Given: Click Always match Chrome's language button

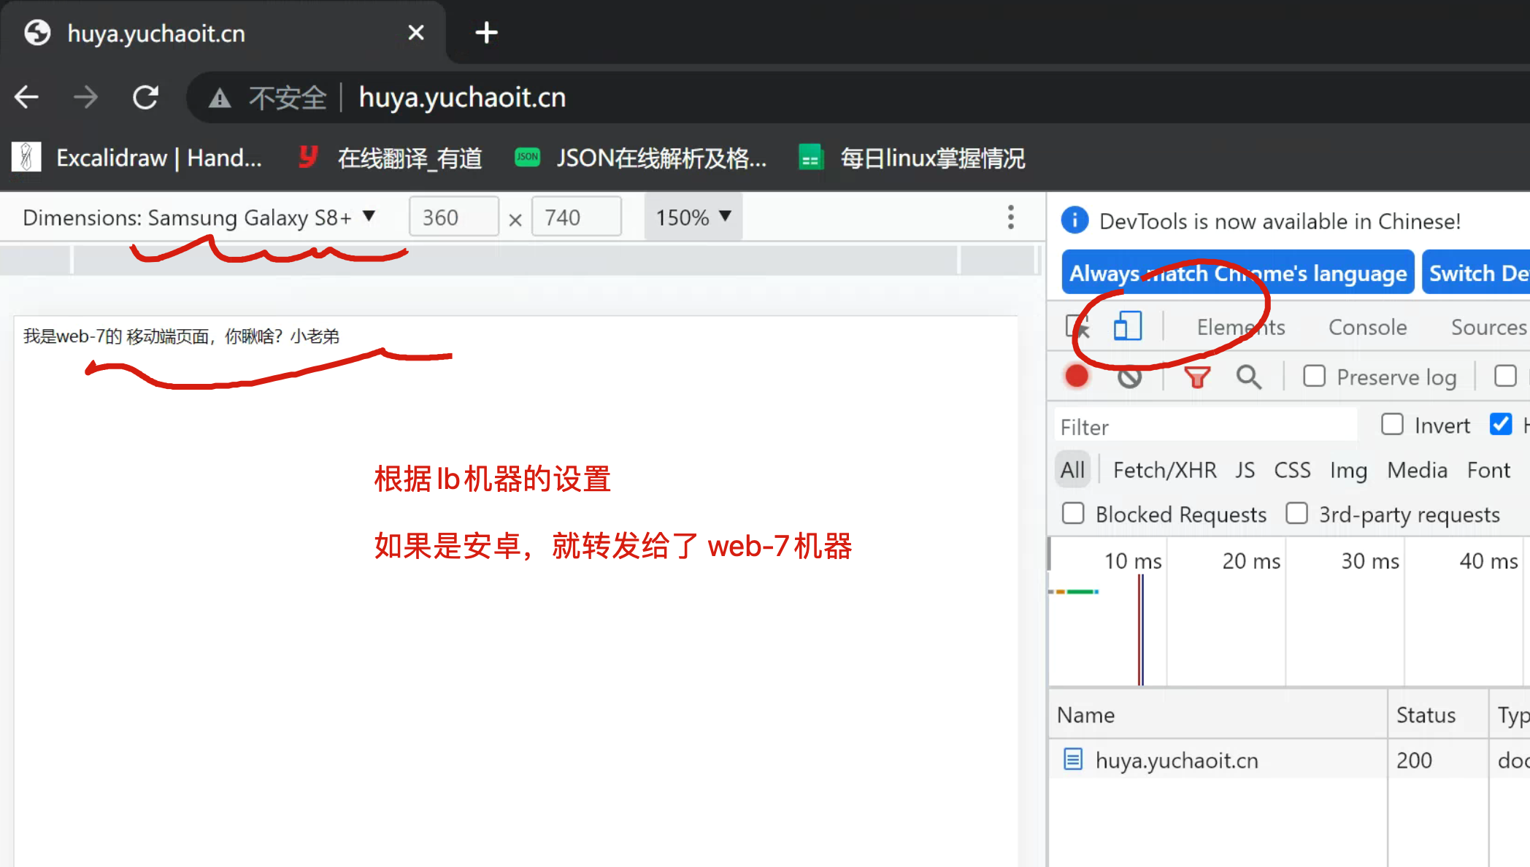Looking at the screenshot, I should (x=1237, y=273).
